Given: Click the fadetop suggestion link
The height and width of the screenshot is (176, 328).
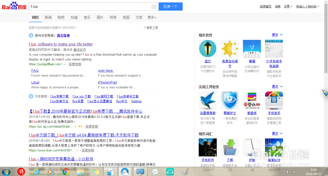Looking at the screenshot, I should (x=136, y=101).
